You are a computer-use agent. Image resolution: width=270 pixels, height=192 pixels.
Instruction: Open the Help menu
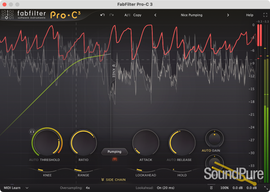pyautogui.click(x=249, y=15)
